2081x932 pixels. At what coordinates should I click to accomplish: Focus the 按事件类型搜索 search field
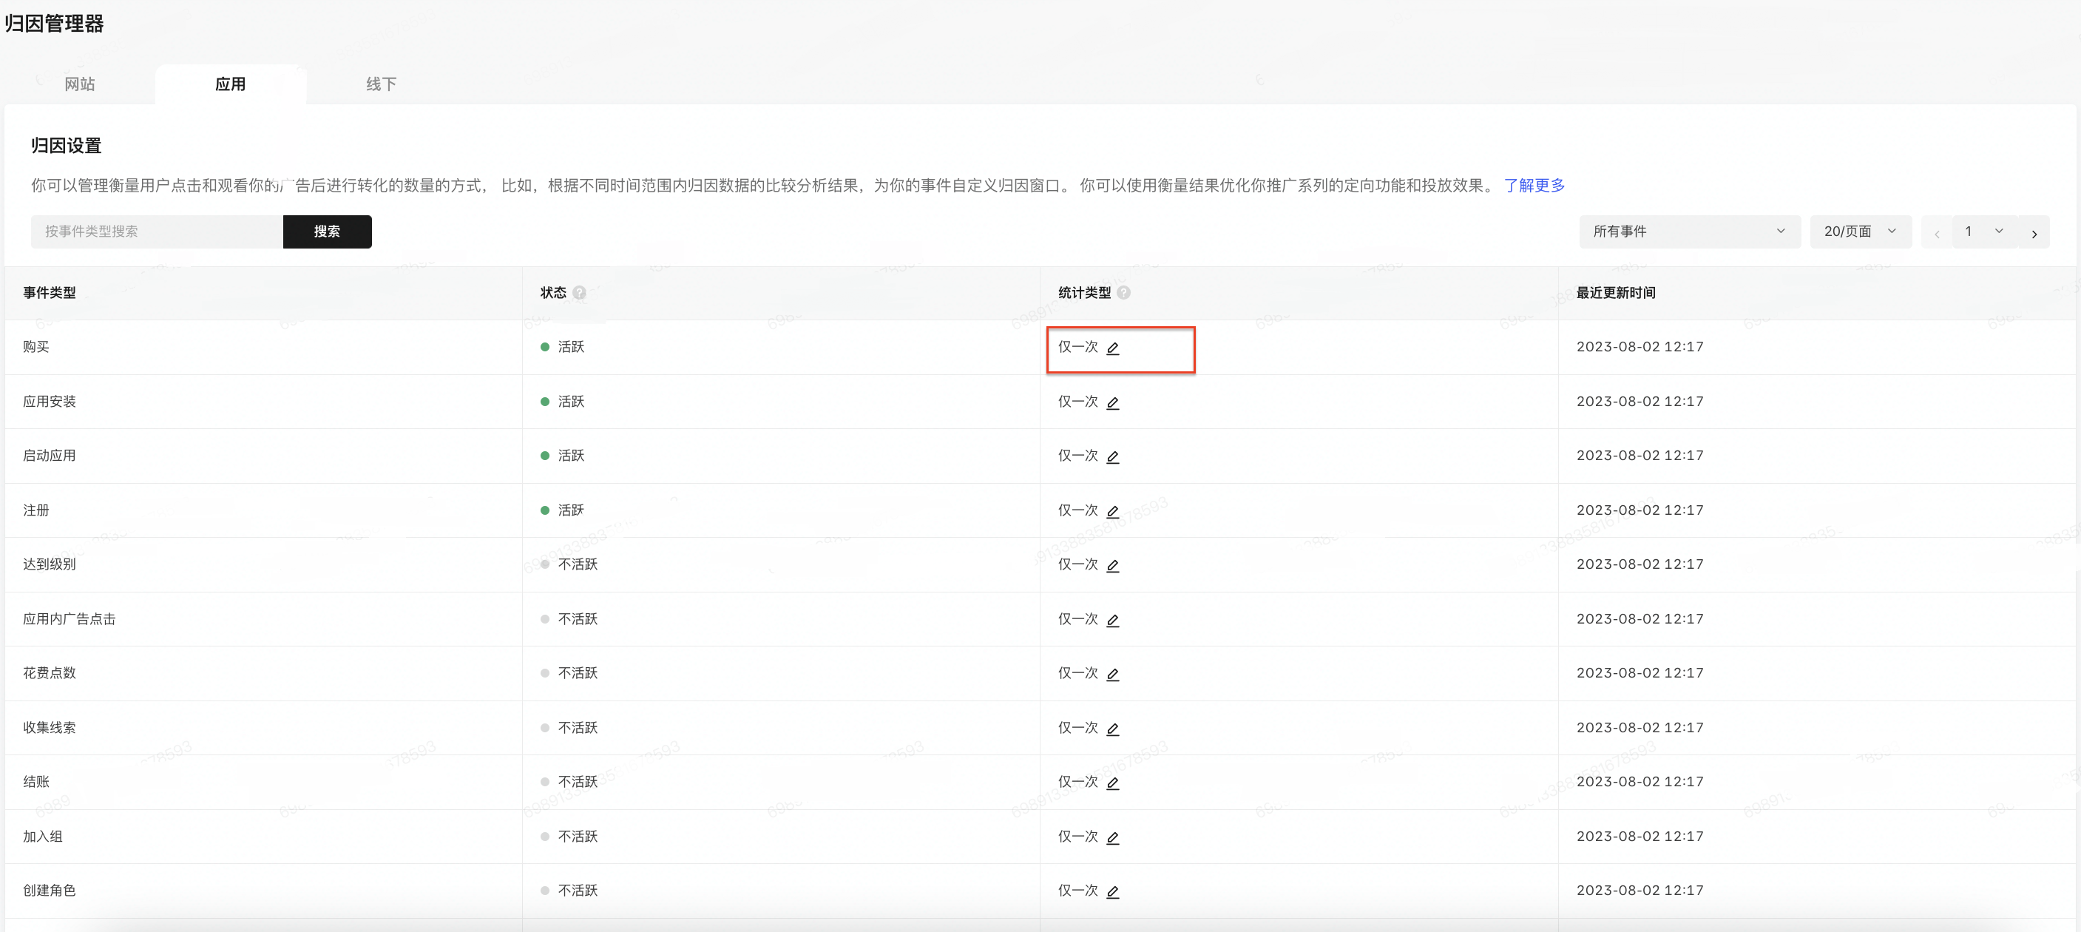click(157, 232)
